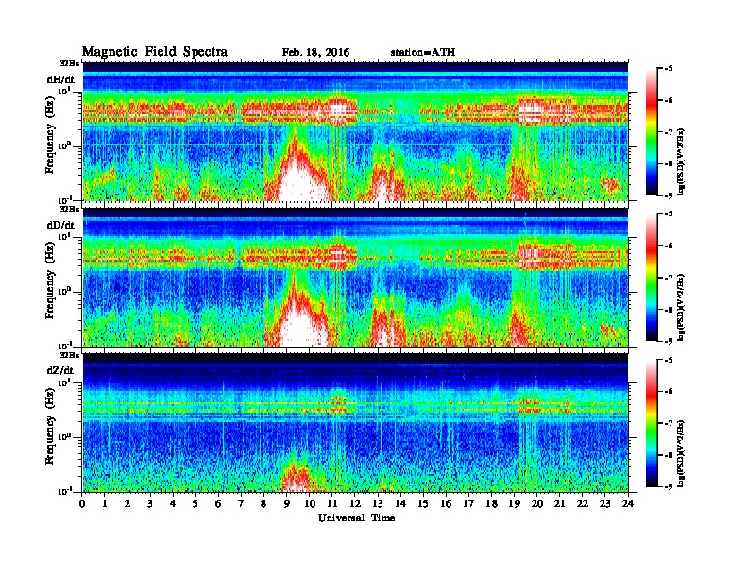748x578 pixels.
Task: Click the -8 value on dZ/dt color scale
Action: click(x=670, y=455)
